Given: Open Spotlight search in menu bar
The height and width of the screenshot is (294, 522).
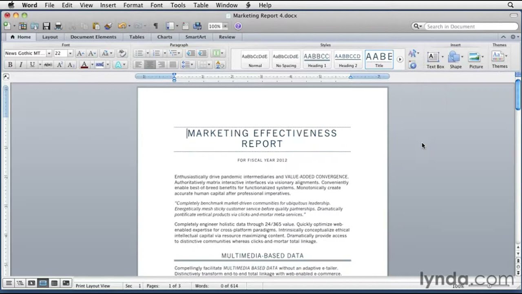Looking at the screenshot, I should 511,5.
